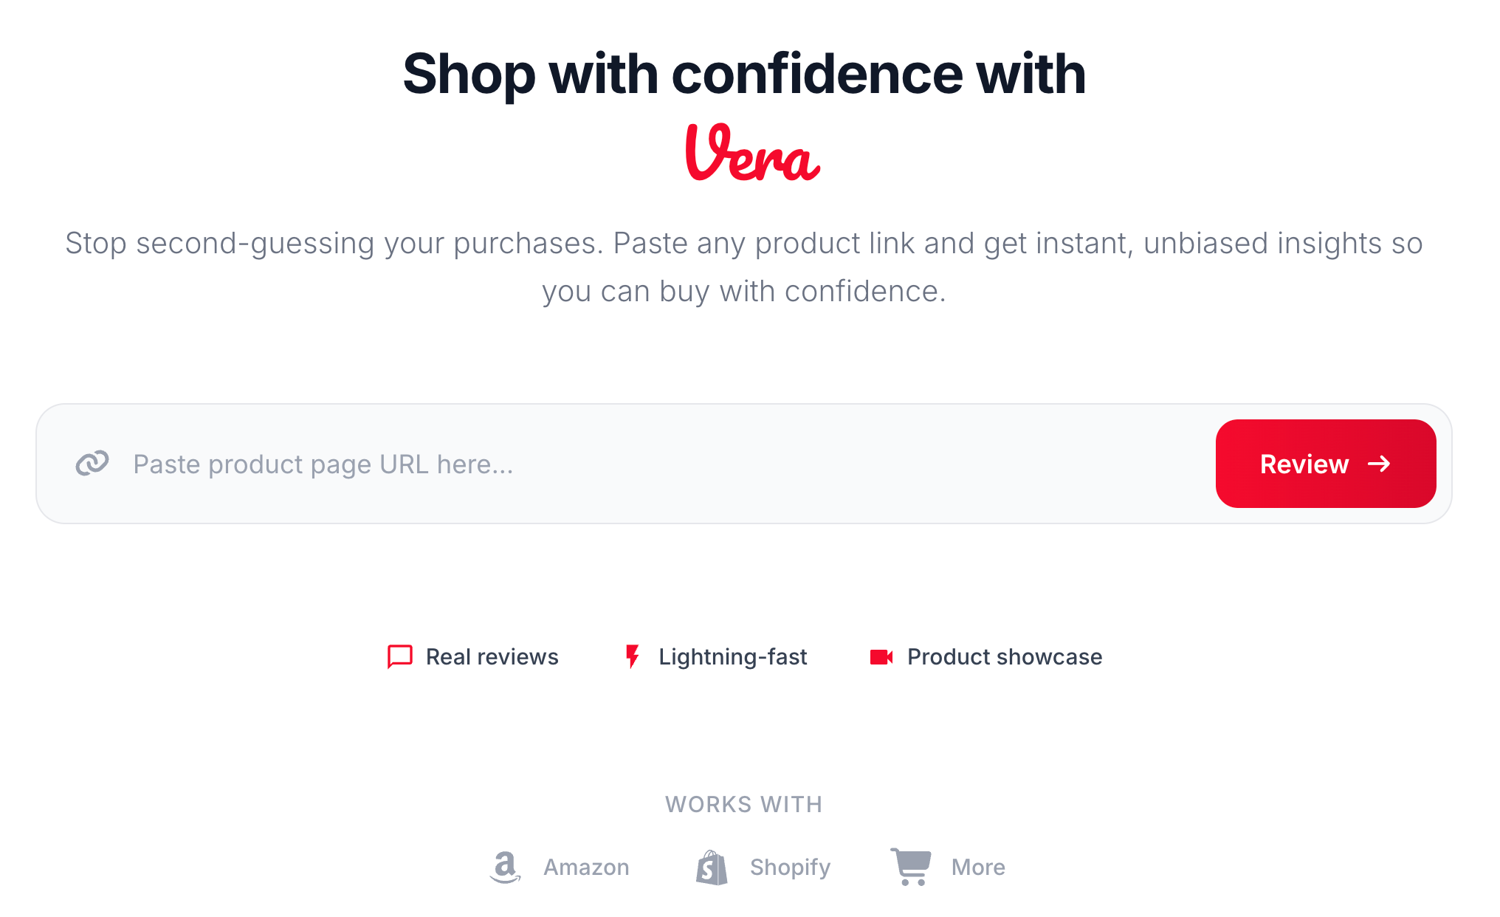
Task: Click the shopping cart icon
Action: (x=911, y=867)
